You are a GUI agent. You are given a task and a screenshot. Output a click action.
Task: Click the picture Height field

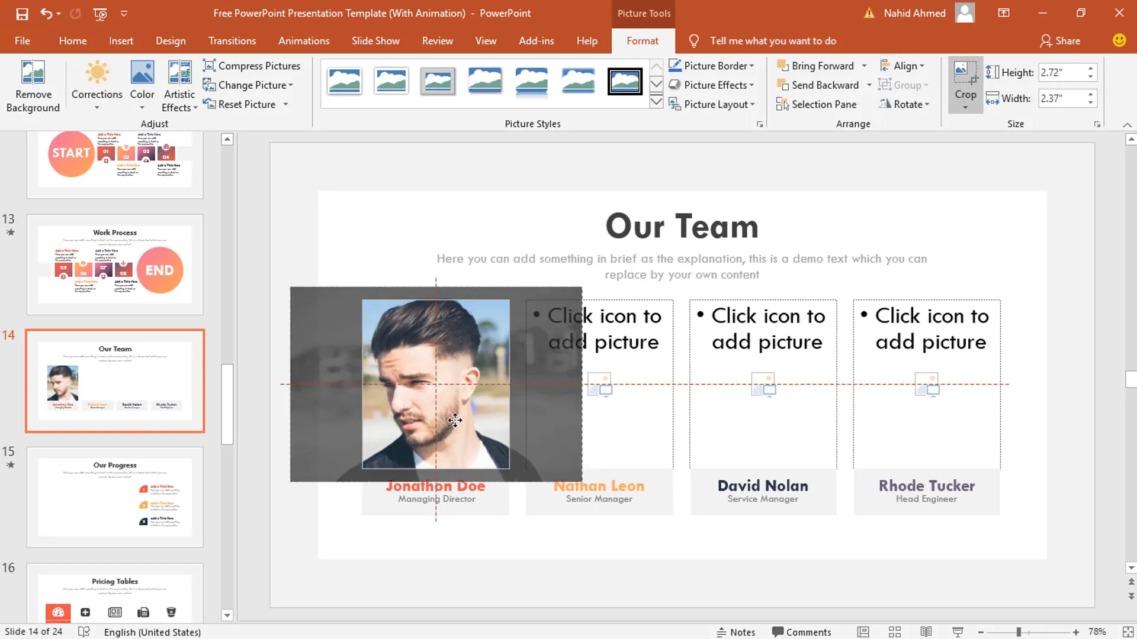click(x=1062, y=72)
